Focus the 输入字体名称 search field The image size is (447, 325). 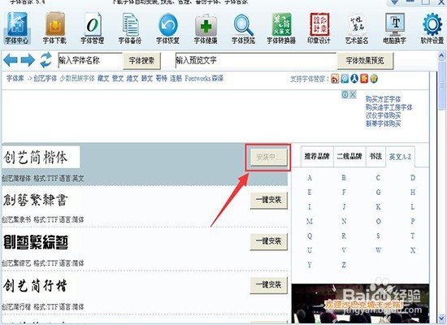tap(90, 60)
